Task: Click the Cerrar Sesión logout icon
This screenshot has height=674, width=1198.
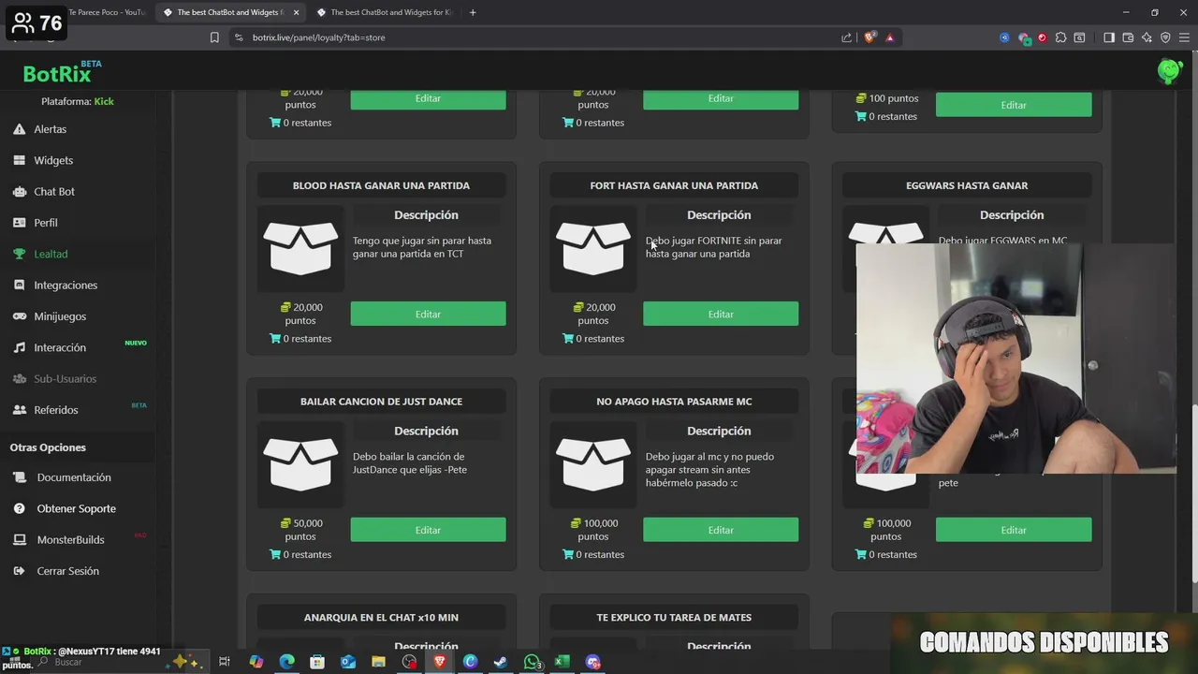Action: [20, 571]
